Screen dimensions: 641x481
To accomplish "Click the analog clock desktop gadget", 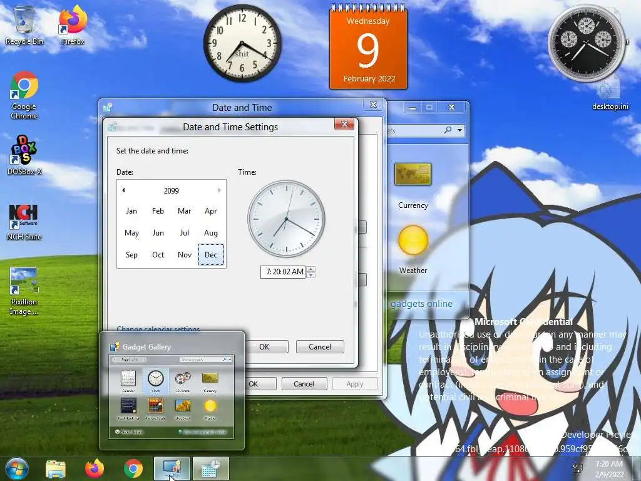I will 242,43.
